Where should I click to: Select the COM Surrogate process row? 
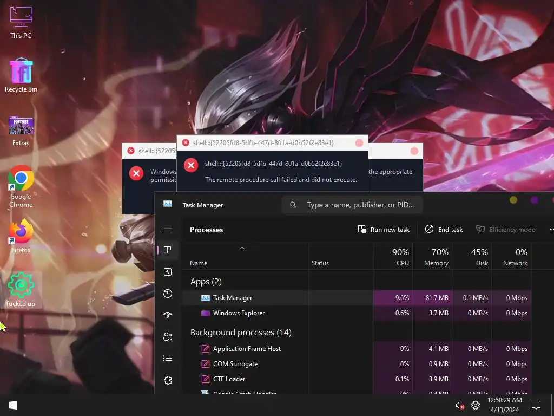pyautogui.click(x=357, y=364)
